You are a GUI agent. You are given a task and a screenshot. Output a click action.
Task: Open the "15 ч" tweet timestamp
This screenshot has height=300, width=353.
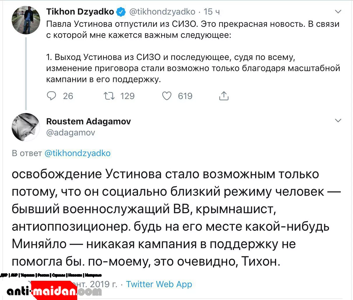(212, 12)
